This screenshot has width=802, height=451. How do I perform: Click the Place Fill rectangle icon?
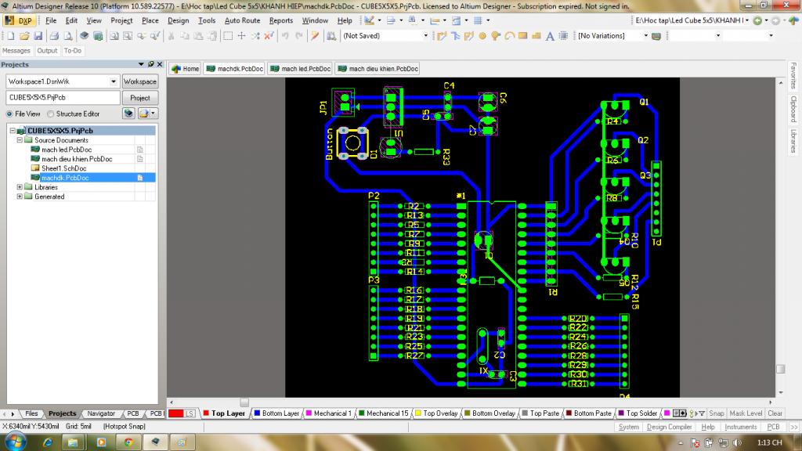coord(523,36)
